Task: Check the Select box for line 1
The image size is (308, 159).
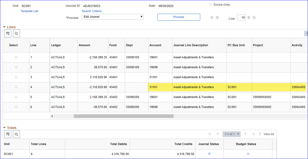Action: coord(16,57)
